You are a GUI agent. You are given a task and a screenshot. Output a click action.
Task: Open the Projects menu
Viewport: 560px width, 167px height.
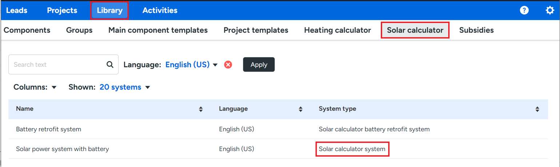pyautogui.click(x=62, y=10)
